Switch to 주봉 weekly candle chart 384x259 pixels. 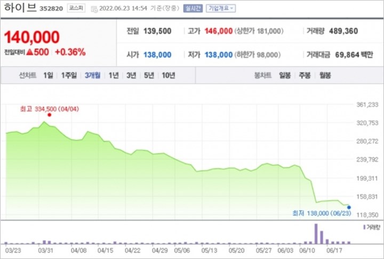pyautogui.click(x=305, y=76)
